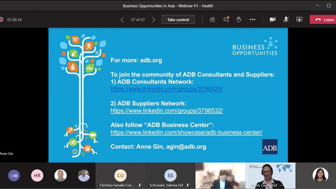This screenshot has height=189, width=336.
Task: Toggle the camera on or off
Action: [273, 20]
